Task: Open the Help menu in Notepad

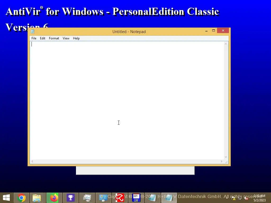Action: coord(76,38)
